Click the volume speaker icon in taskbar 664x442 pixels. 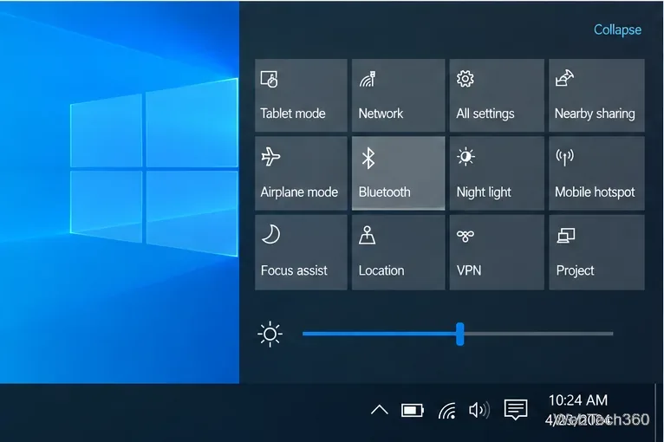click(479, 410)
